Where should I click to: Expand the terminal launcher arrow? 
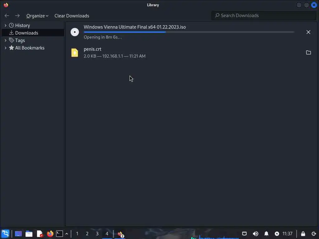(x=67, y=234)
